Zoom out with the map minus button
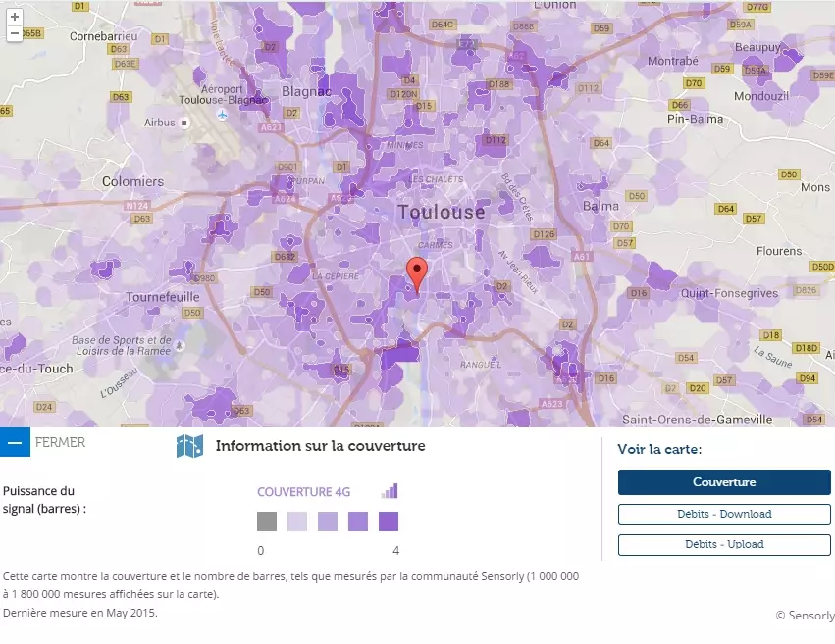Image resolution: width=835 pixels, height=644 pixels. [x=15, y=33]
